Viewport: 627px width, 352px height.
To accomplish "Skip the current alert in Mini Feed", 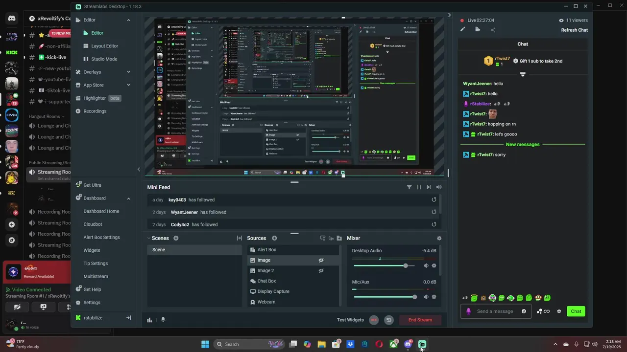I will coord(429,187).
